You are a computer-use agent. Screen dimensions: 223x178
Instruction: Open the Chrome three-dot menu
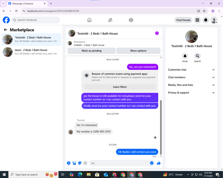click(x=219, y=11)
